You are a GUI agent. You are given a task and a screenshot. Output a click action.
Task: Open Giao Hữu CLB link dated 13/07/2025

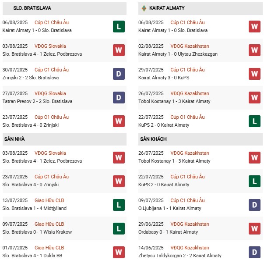click(50, 200)
